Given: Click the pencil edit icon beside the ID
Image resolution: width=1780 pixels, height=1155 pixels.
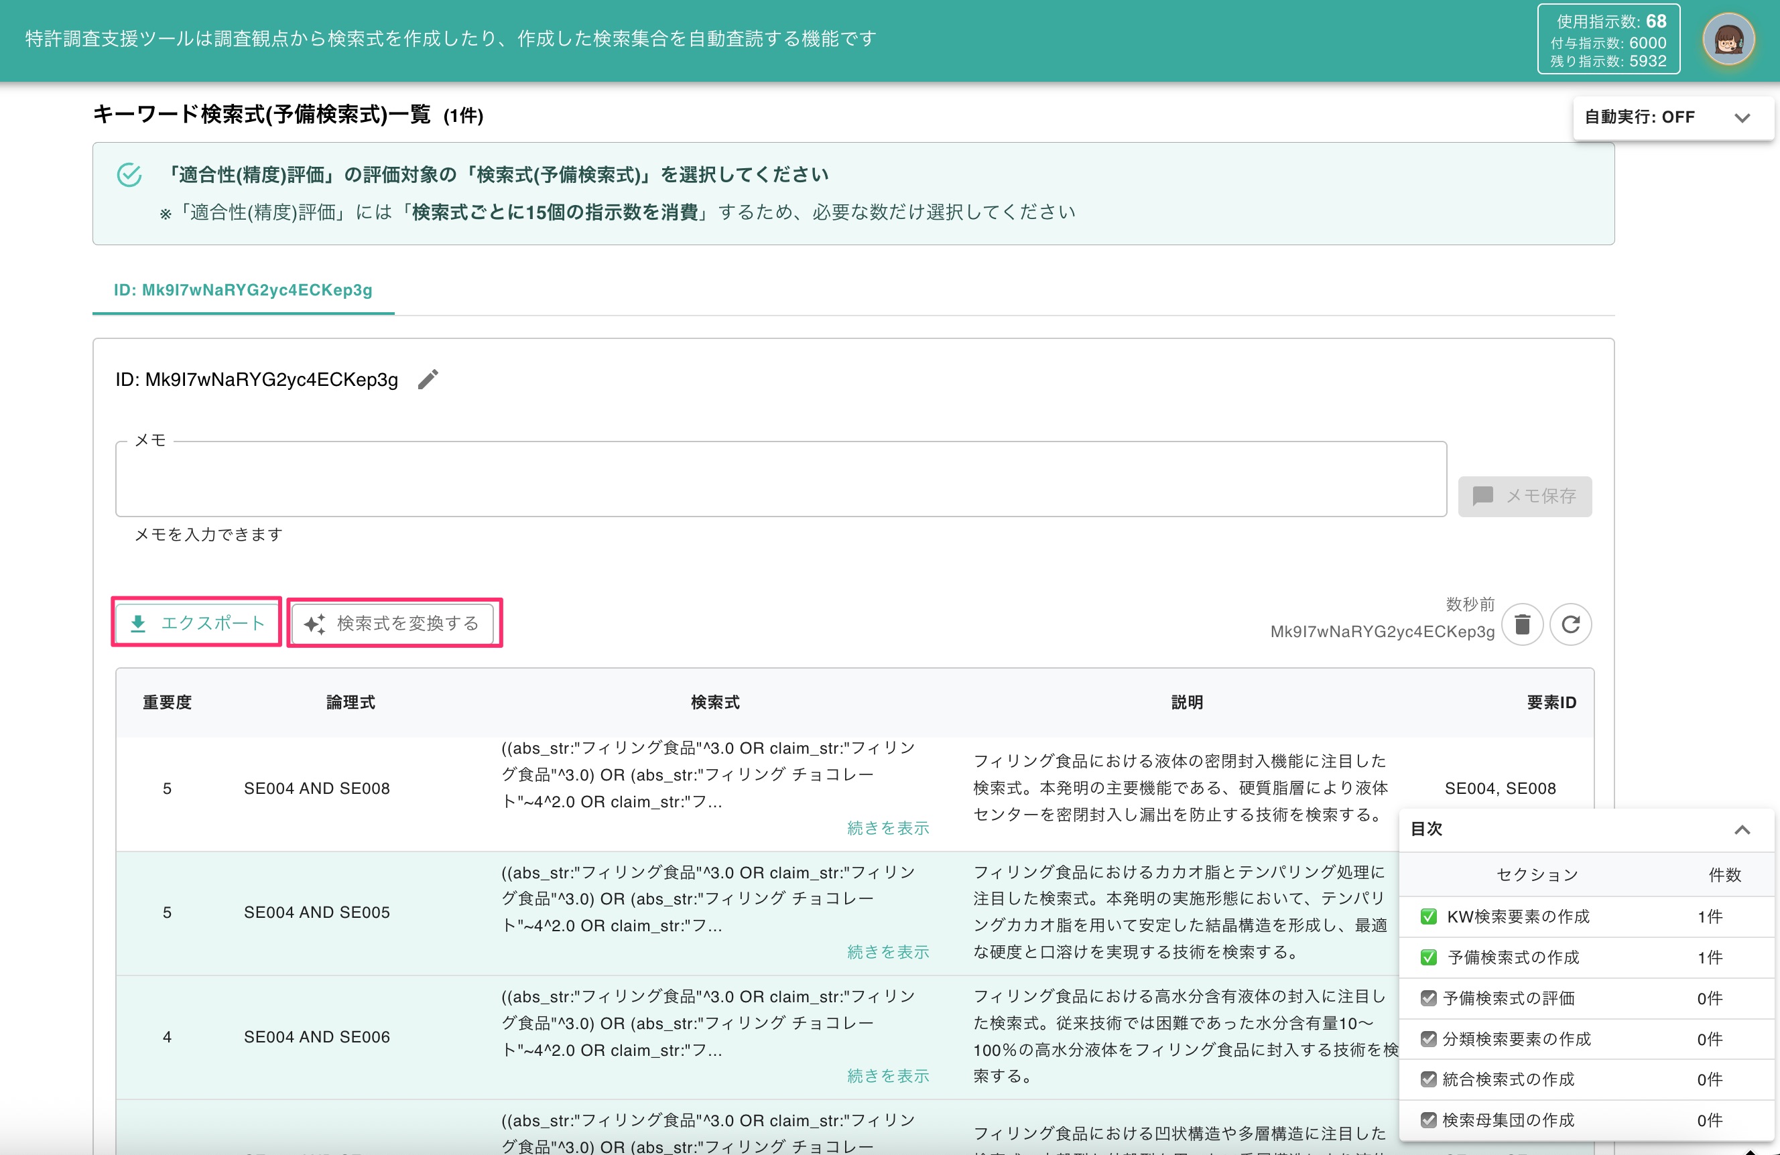Looking at the screenshot, I should click(x=428, y=380).
